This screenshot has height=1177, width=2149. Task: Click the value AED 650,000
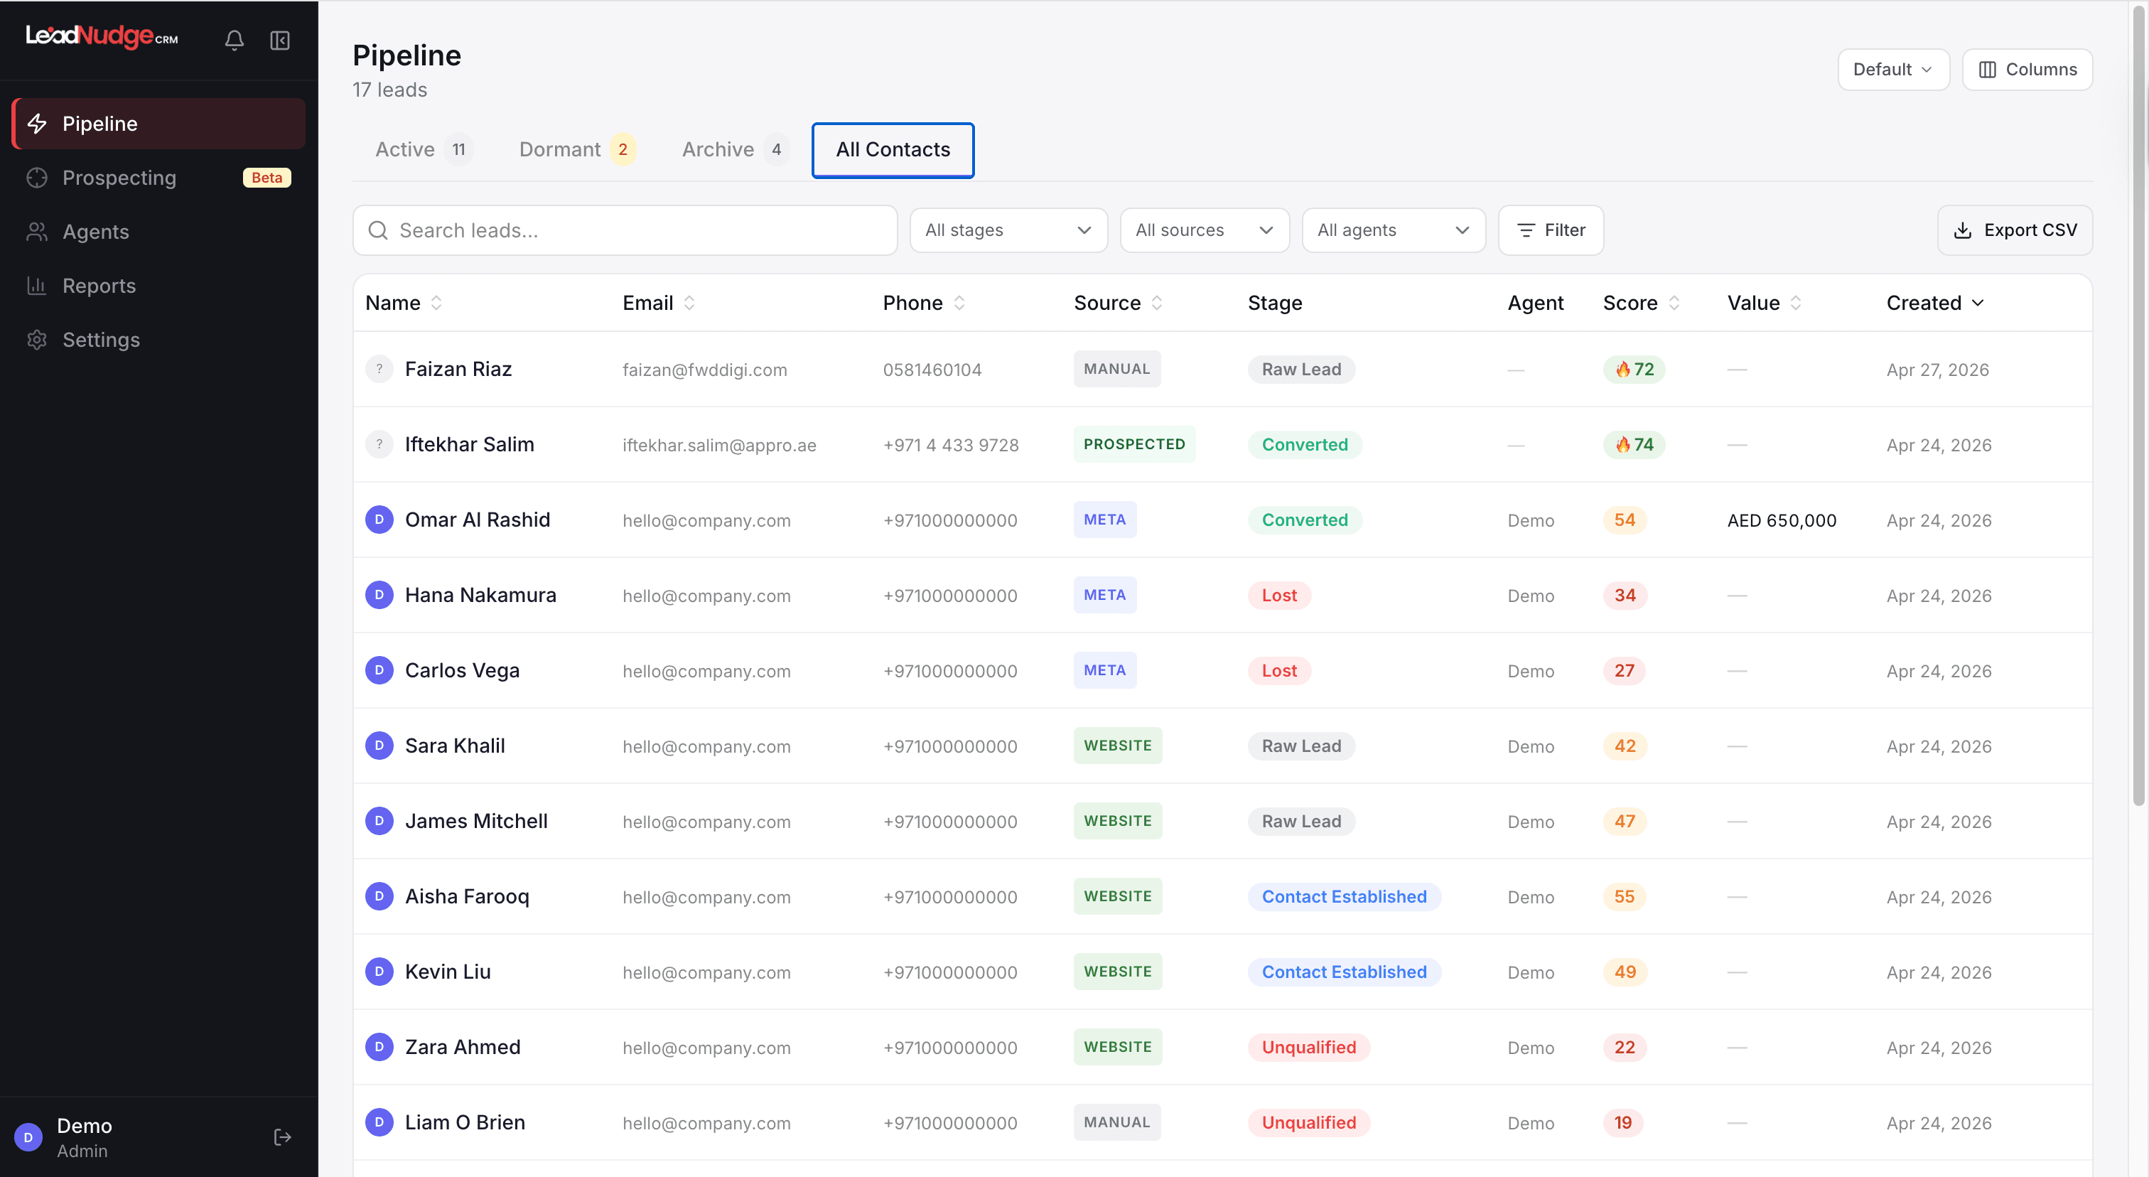click(x=1782, y=520)
